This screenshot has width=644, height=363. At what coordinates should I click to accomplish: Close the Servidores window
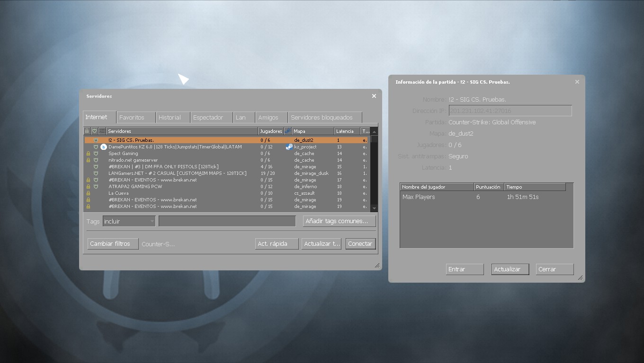click(x=374, y=96)
